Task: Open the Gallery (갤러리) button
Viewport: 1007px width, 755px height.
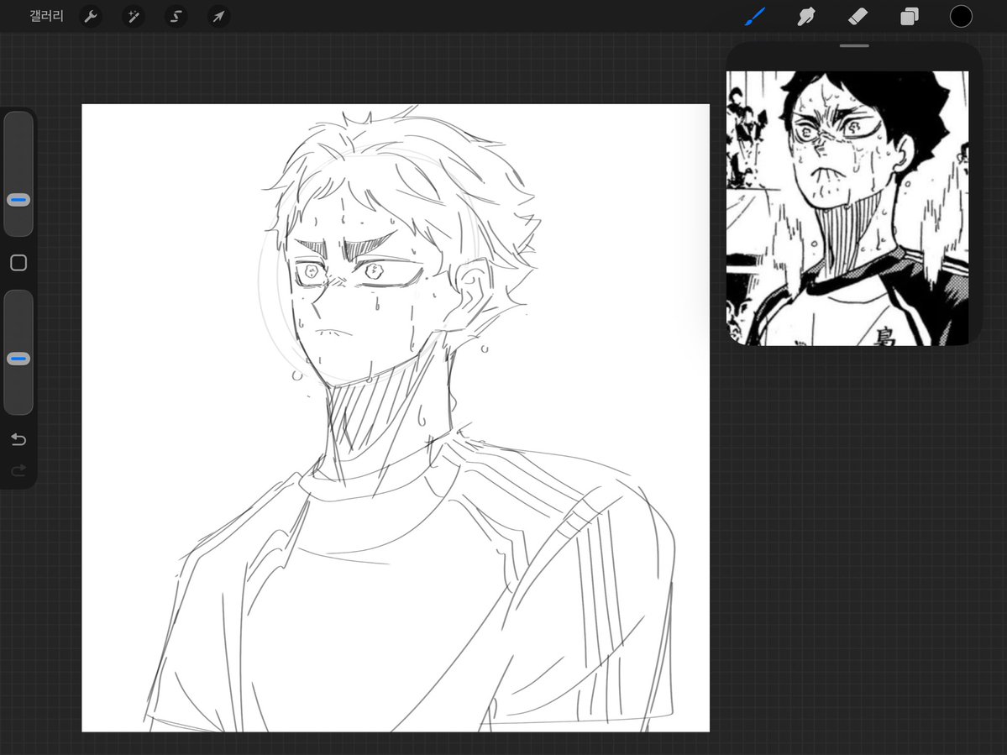Action: click(46, 16)
